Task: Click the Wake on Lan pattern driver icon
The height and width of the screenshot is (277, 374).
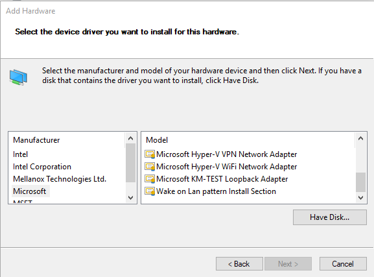Action: tap(150, 191)
